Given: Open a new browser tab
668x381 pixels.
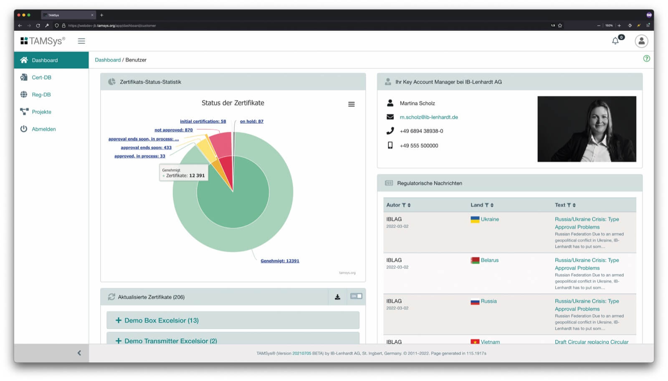Looking at the screenshot, I should [101, 15].
